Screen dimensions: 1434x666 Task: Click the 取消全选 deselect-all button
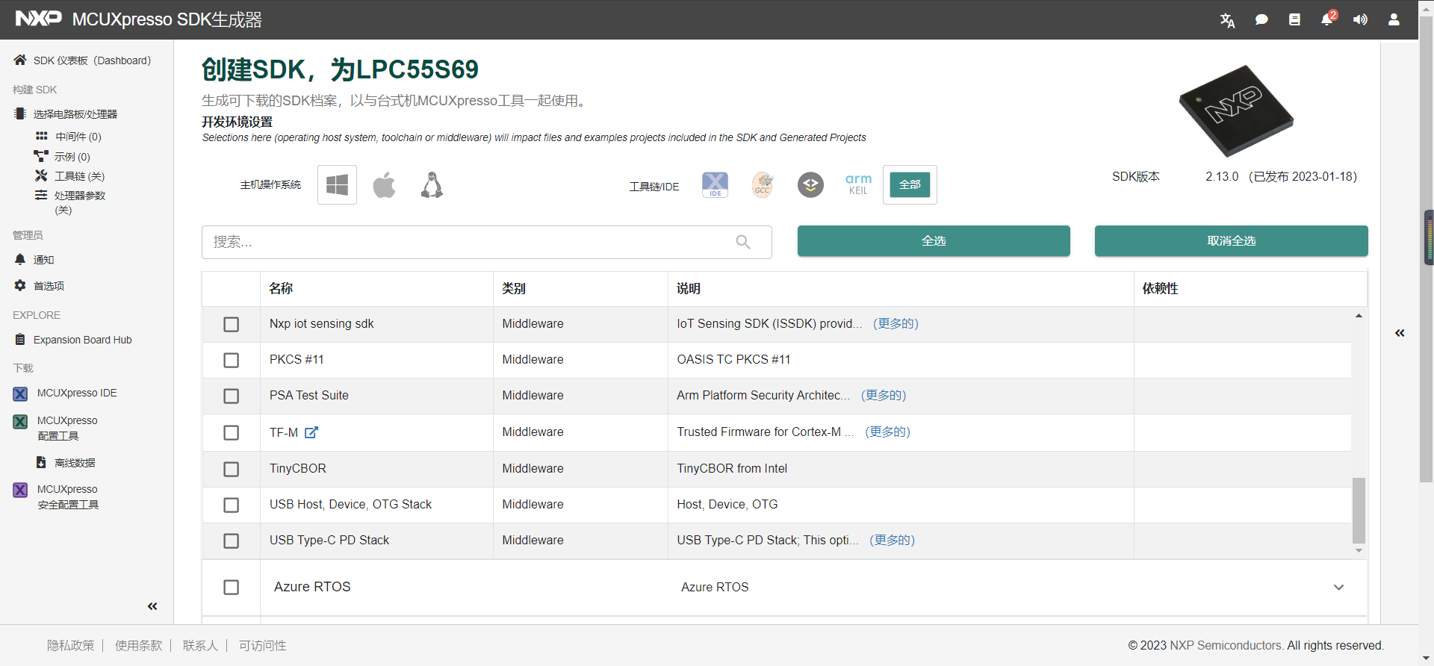point(1231,241)
